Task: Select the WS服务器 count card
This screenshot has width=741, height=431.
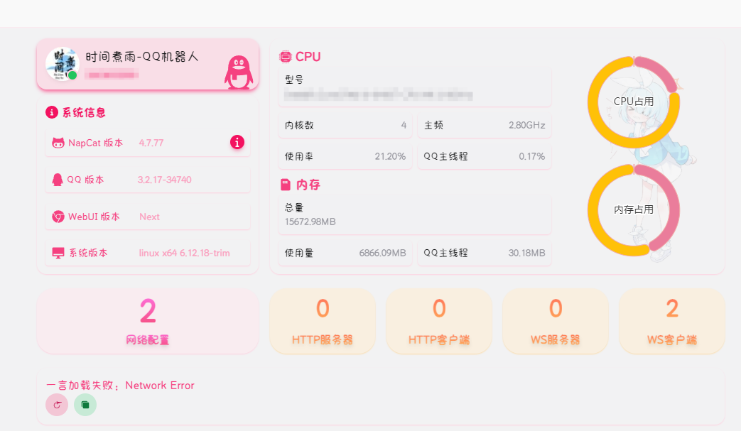Action: point(556,322)
